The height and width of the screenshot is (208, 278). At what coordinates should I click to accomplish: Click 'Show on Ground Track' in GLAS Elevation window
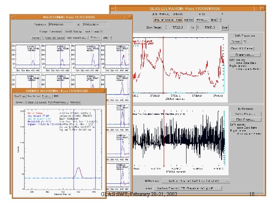click(168, 20)
